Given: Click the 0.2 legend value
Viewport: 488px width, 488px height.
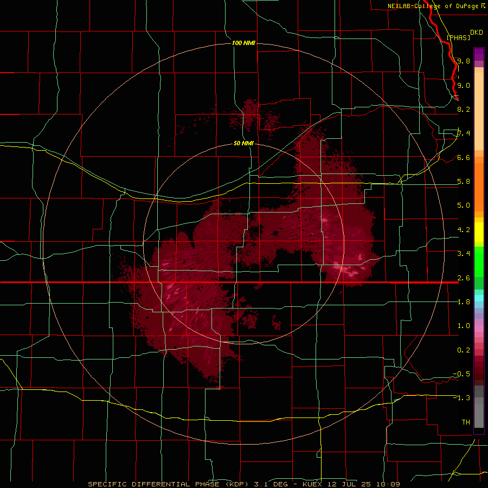Looking at the screenshot, I should (464, 350).
